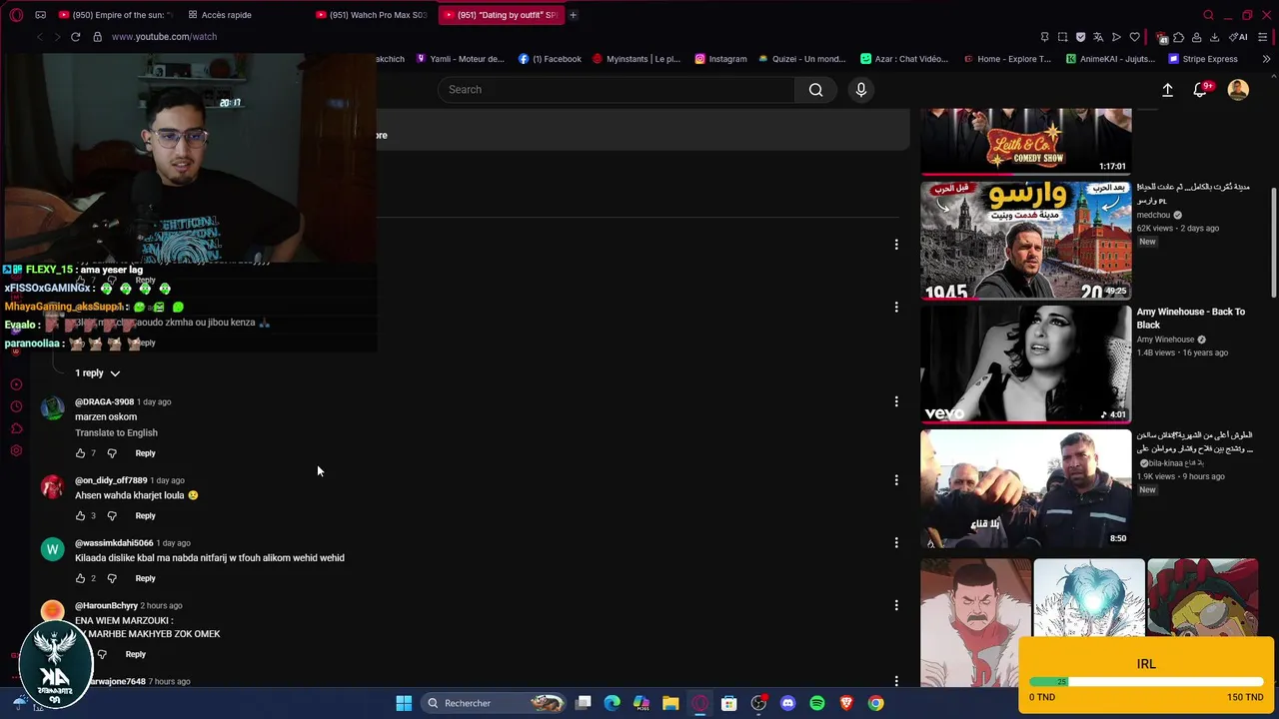This screenshot has height=719, width=1279.
Task: Open three-dot menu for @HarounBchyry comment
Action: tap(896, 605)
